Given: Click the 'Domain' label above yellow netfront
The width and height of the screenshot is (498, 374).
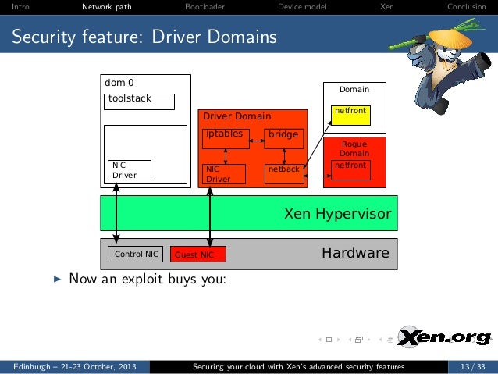Looking at the screenshot, I should [x=354, y=89].
